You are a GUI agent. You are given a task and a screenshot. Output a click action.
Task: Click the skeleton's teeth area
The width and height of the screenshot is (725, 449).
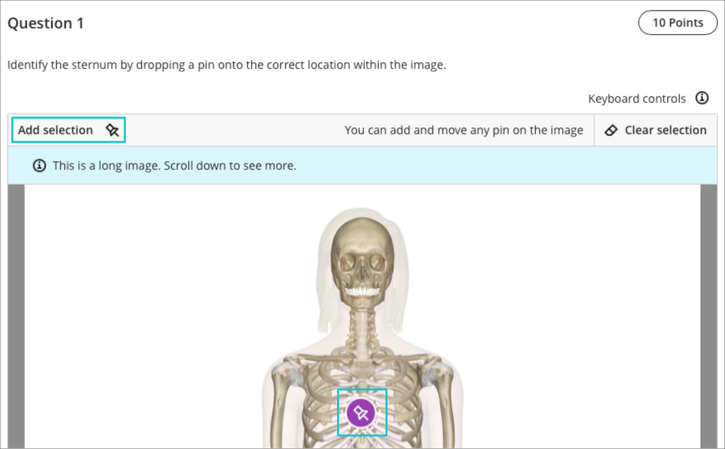coord(362,292)
